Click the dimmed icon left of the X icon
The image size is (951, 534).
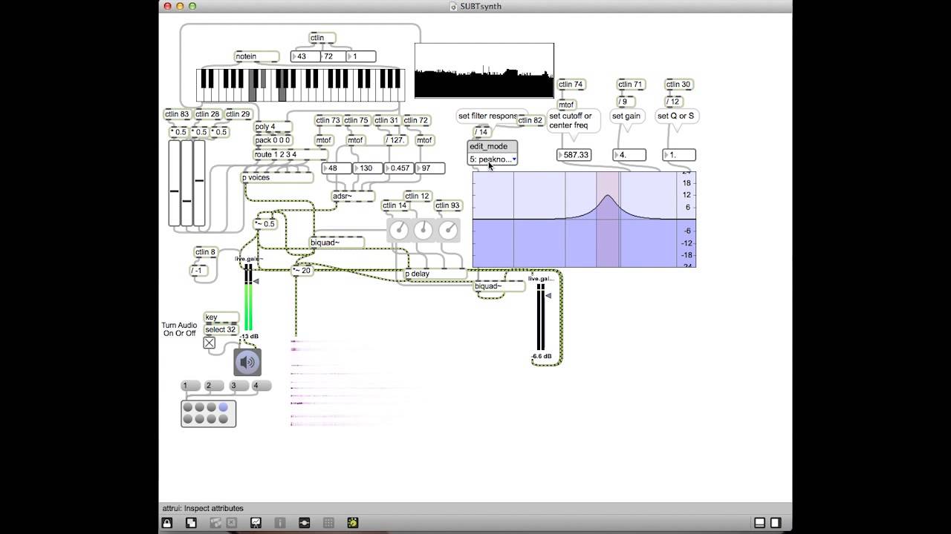pos(215,523)
